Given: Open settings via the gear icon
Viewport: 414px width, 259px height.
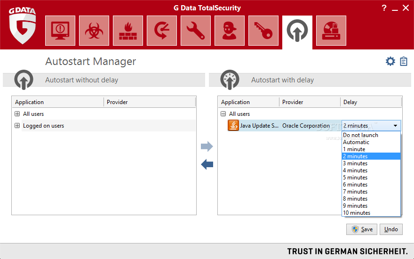Looking at the screenshot, I should [390, 61].
